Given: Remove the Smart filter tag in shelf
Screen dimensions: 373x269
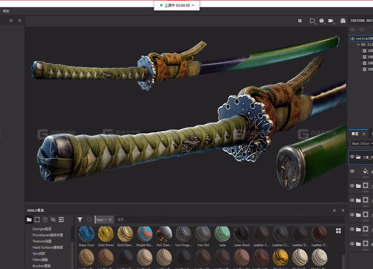Looking at the screenshot, I should tap(110, 220).
